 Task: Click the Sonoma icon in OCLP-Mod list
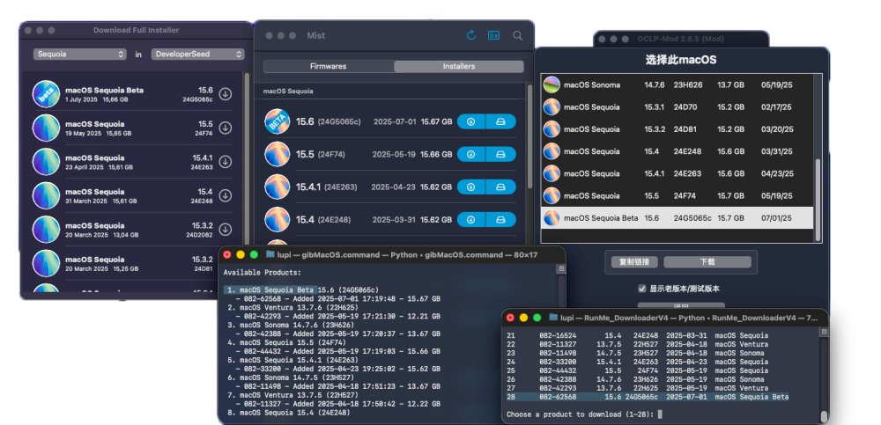[552, 84]
